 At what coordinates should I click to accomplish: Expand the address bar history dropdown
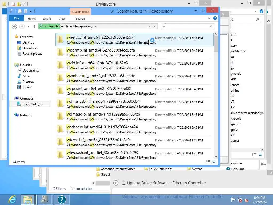pyautogui.click(x=148, y=26)
